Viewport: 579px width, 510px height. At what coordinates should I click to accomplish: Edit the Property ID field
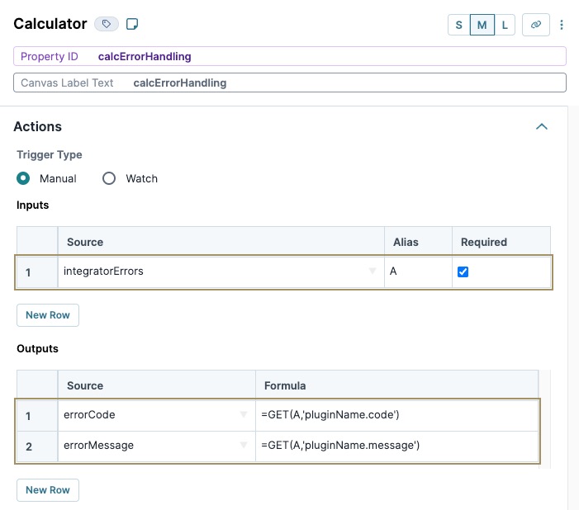click(290, 56)
